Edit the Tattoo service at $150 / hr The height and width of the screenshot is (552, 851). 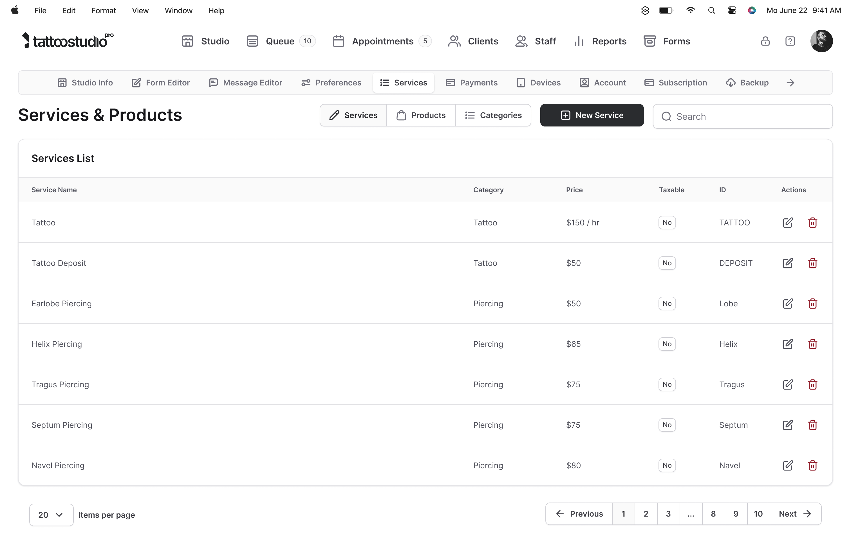click(787, 222)
